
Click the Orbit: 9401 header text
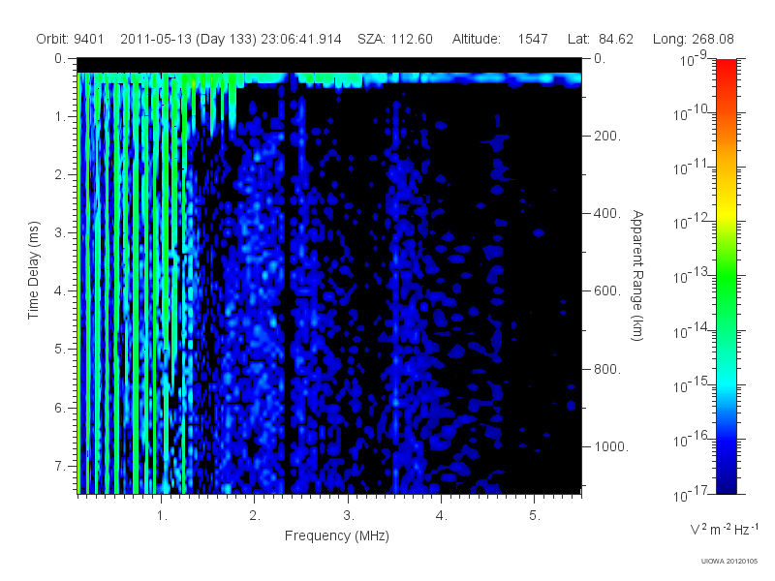click(70, 39)
